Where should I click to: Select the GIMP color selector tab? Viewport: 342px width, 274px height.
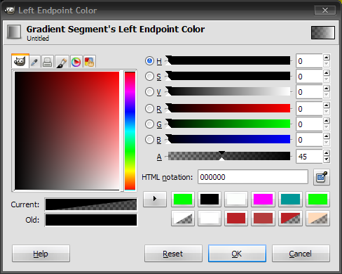(x=20, y=61)
